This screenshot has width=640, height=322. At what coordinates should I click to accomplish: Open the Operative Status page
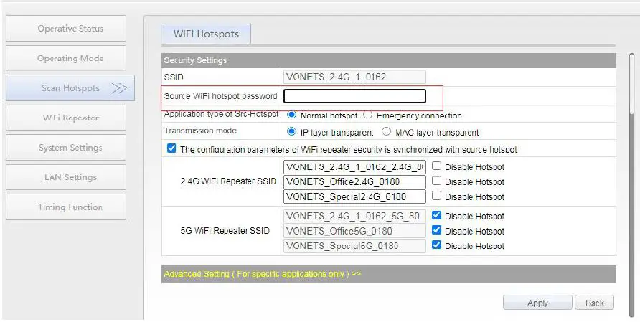point(66,28)
